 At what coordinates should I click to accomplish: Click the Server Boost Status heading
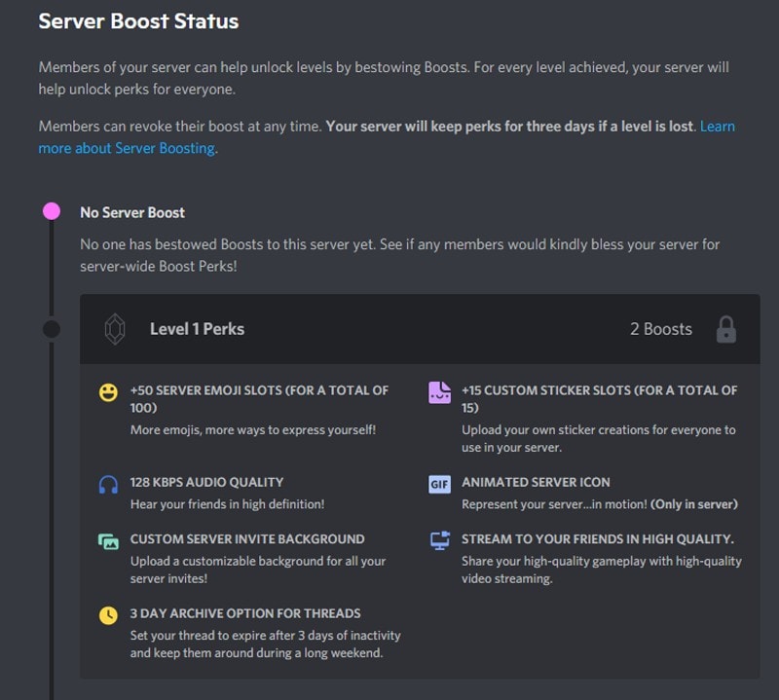[x=138, y=20]
